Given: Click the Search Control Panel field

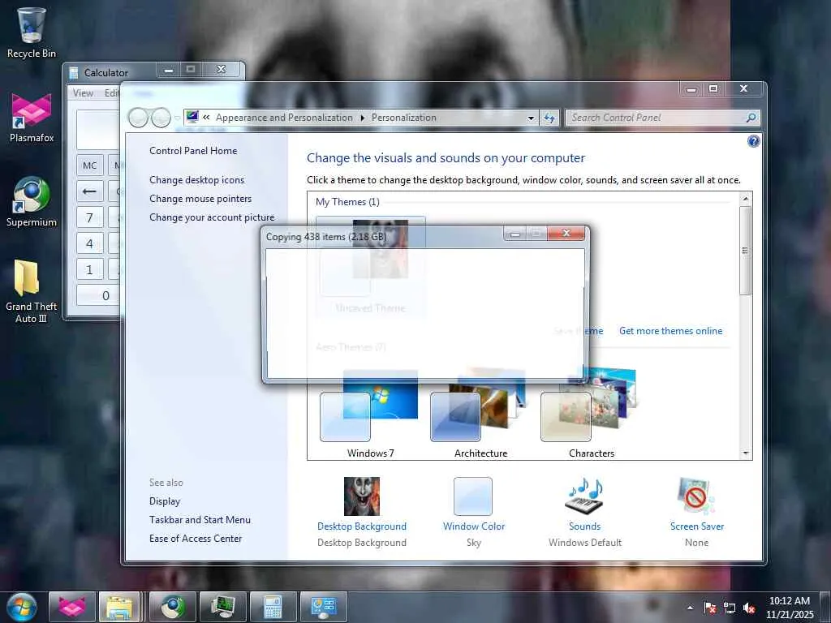Looking at the screenshot, I should tap(662, 118).
